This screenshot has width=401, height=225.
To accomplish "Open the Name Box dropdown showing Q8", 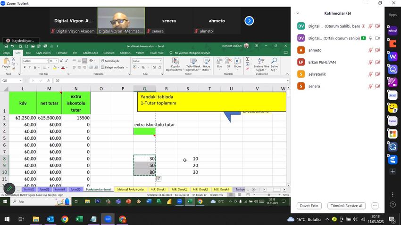I will tap(20, 80).
